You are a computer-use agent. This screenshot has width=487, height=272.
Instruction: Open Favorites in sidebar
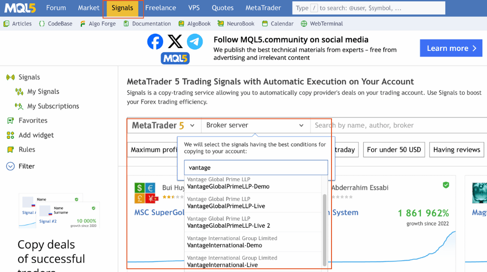(33, 120)
